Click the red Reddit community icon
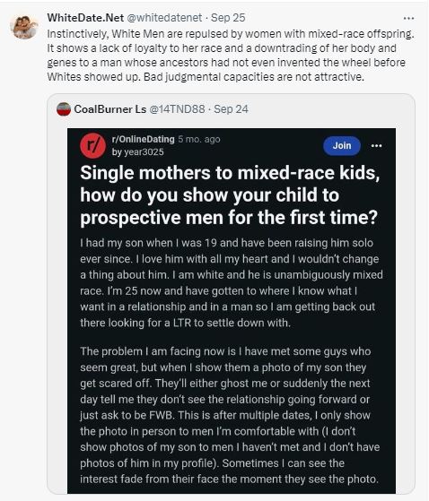 click(92, 146)
